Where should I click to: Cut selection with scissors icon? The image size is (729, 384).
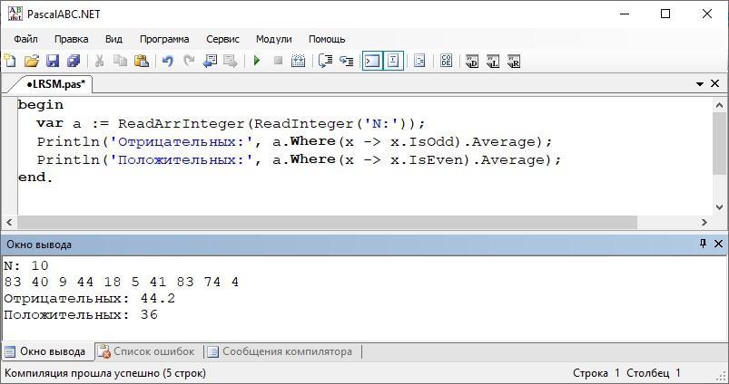pos(99,61)
